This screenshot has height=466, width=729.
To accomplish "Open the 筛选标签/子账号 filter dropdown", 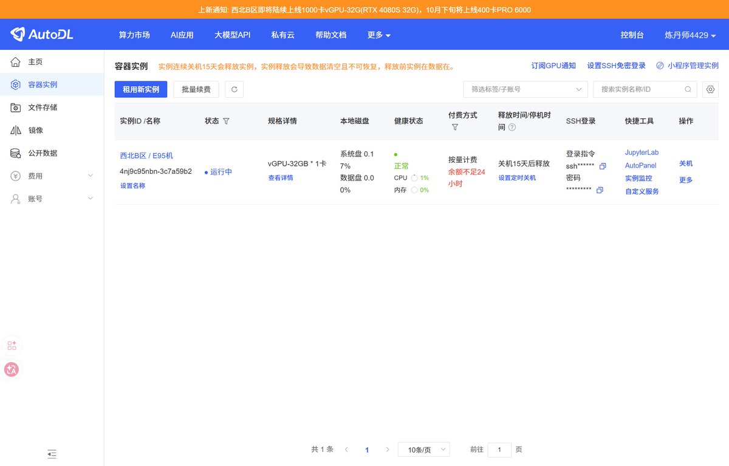I will pos(525,89).
